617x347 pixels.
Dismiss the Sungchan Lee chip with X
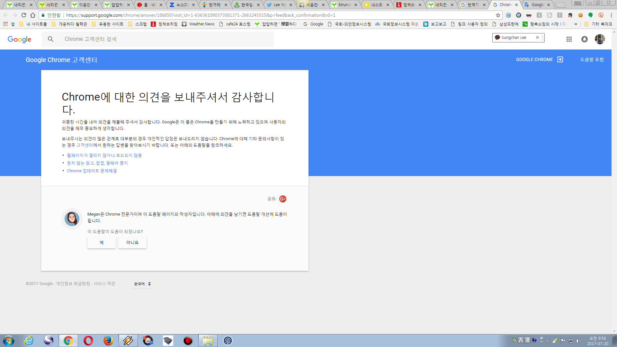tap(537, 38)
